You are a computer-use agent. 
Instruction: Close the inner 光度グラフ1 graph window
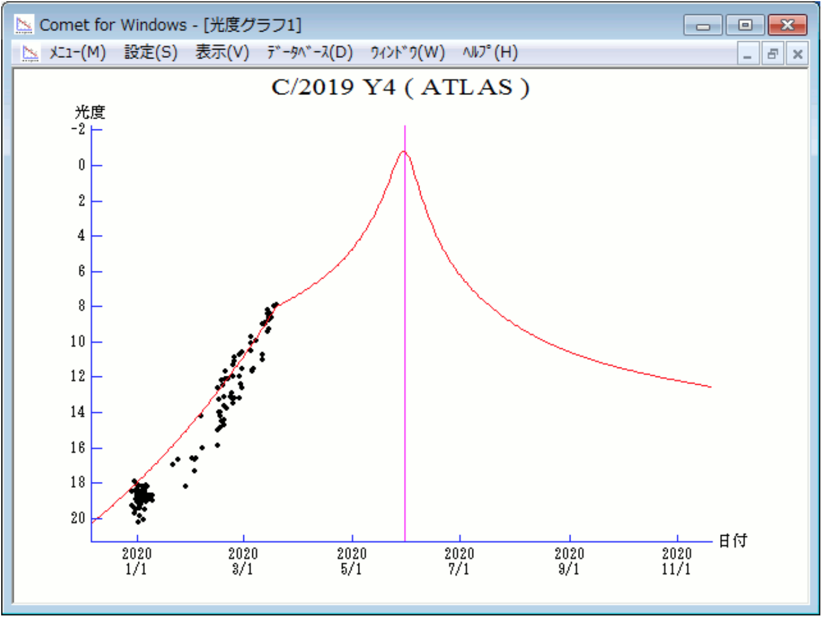coord(798,54)
